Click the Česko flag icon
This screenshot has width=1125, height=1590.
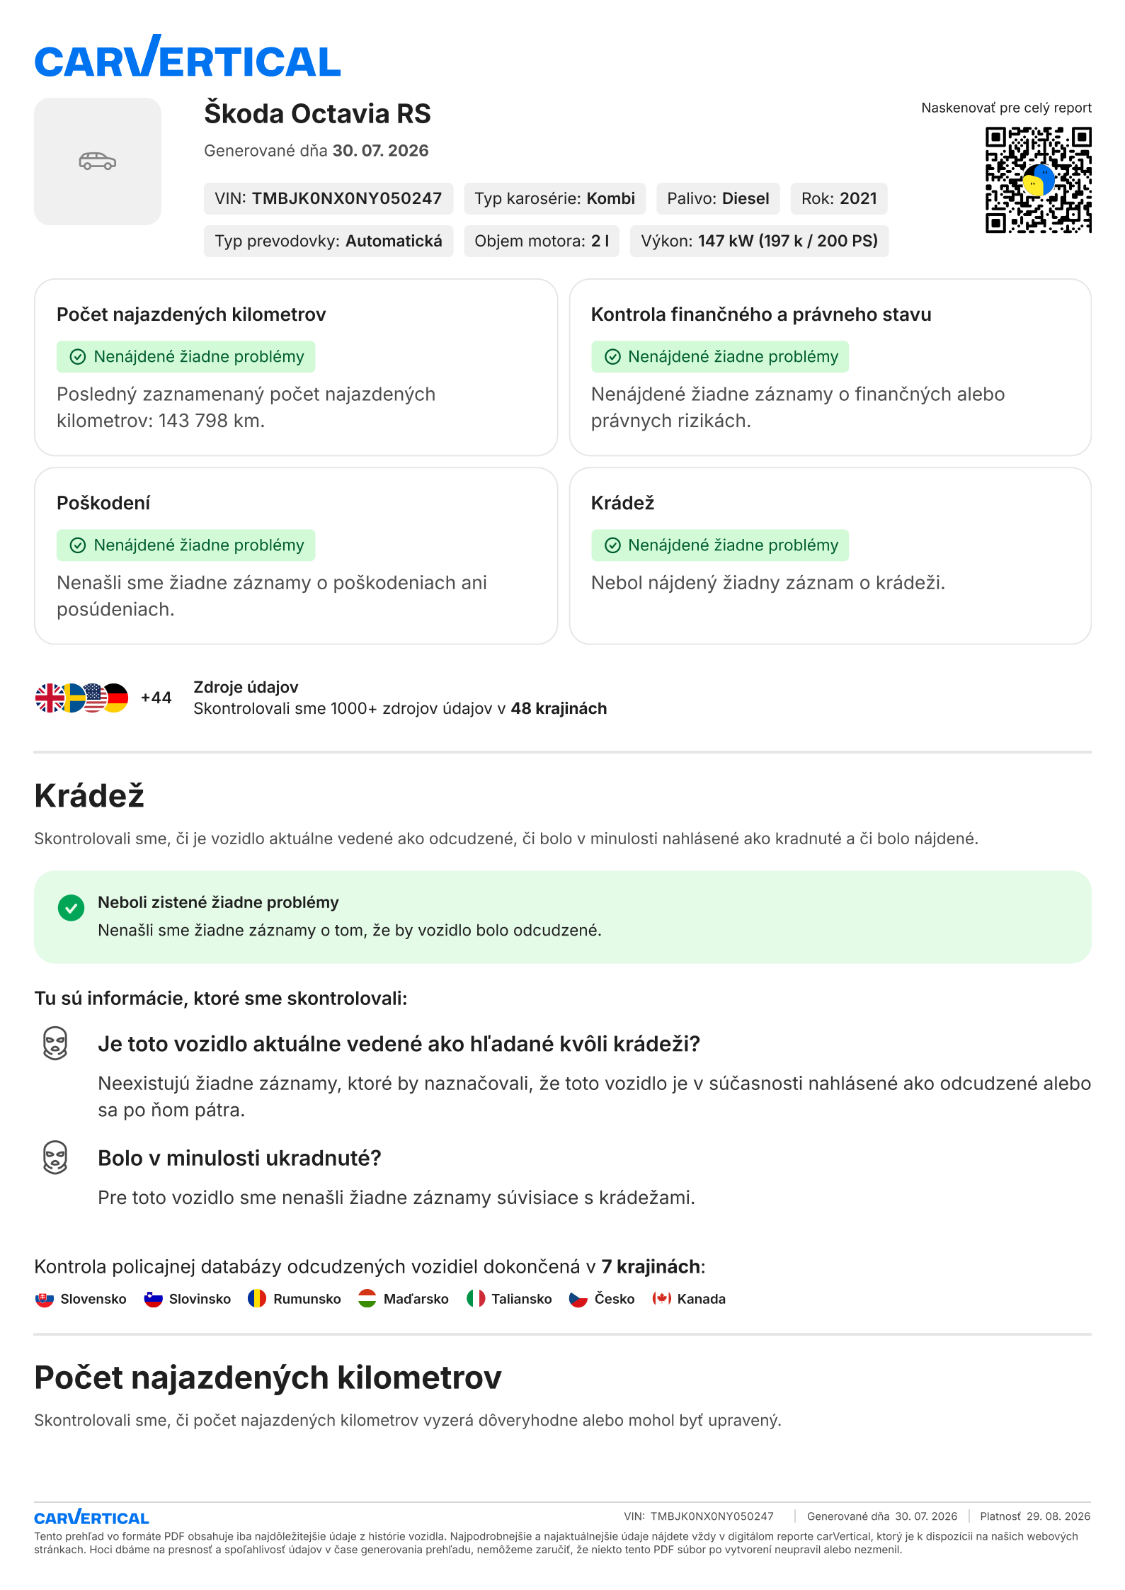coord(578,1299)
